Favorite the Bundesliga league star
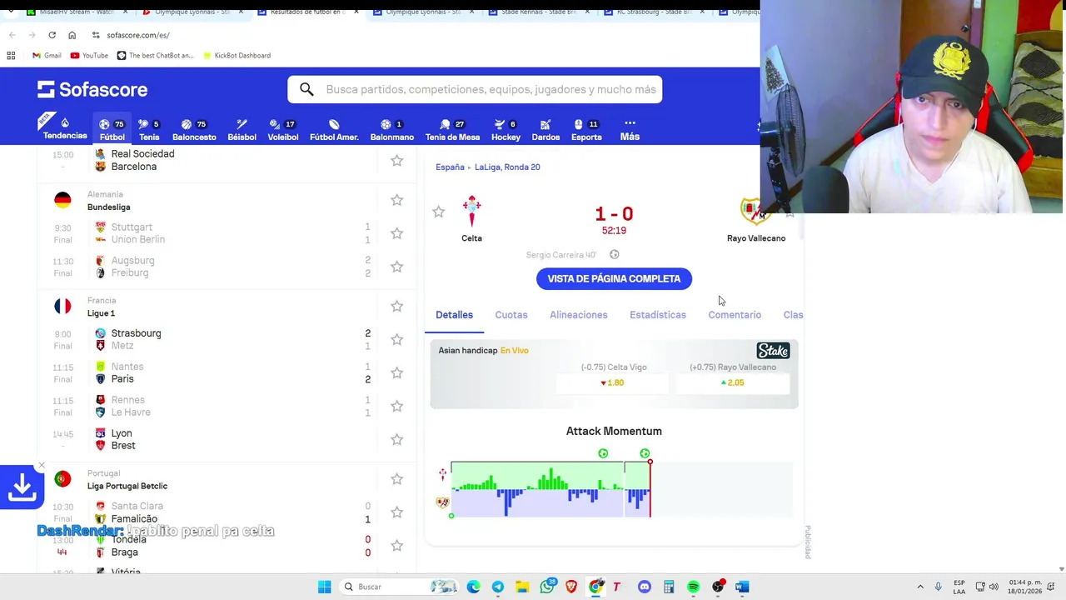Image resolution: width=1066 pixels, height=600 pixels. [x=396, y=200]
